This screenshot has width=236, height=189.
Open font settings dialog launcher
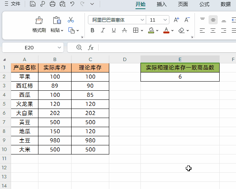(192, 37)
